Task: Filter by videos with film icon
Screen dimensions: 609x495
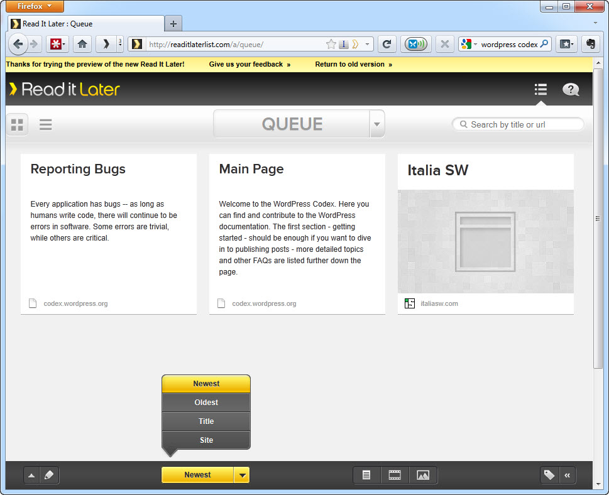Action: coord(395,475)
